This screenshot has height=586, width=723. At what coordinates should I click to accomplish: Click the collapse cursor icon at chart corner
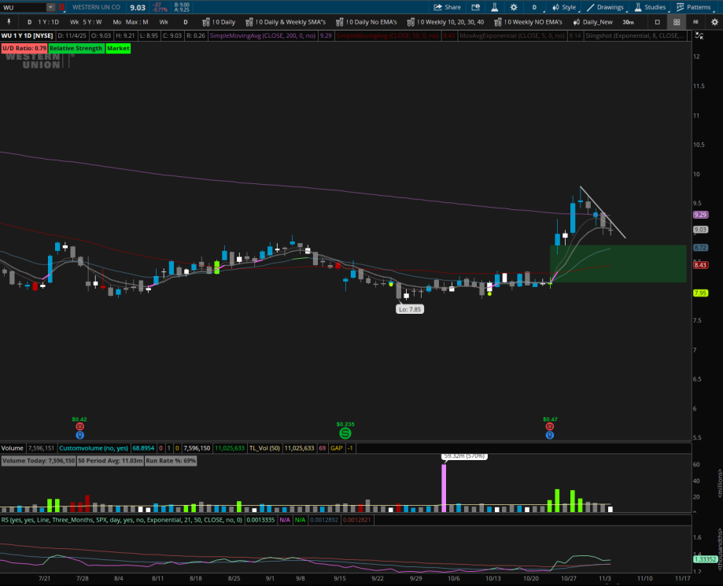(x=699, y=35)
